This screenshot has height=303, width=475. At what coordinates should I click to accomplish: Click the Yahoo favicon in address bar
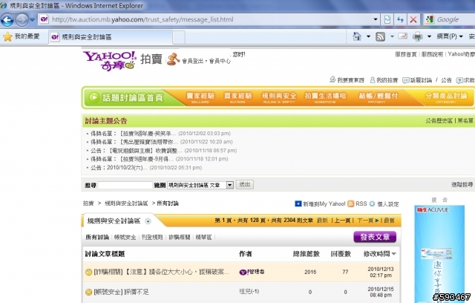pyautogui.click(x=45, y=19)
